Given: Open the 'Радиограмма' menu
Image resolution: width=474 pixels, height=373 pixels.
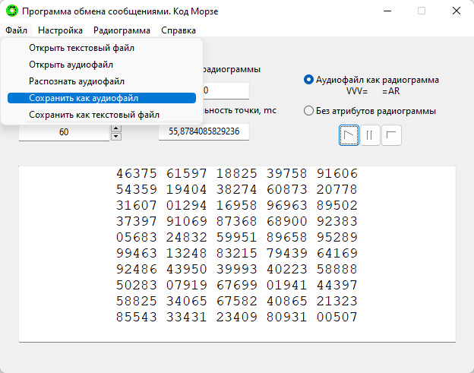Looking at the screenshot, I should pyautogui.click(x=122, y=30).
